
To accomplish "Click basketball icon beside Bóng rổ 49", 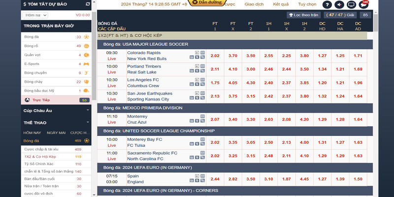I will coord(86,46).
